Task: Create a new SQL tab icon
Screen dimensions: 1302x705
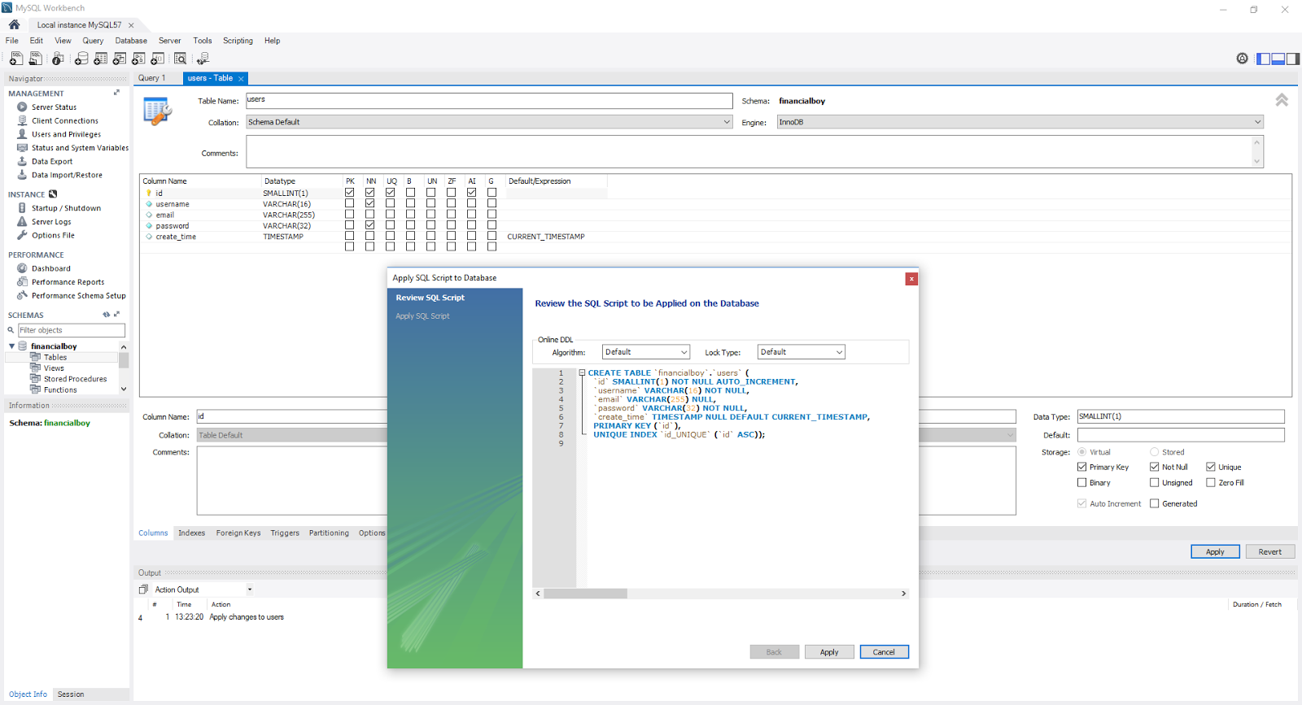Action: coord(16,59)
